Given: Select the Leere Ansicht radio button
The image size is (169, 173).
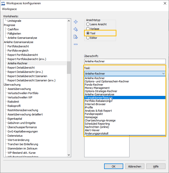Looking at the screenshot, I should (88, 24).
